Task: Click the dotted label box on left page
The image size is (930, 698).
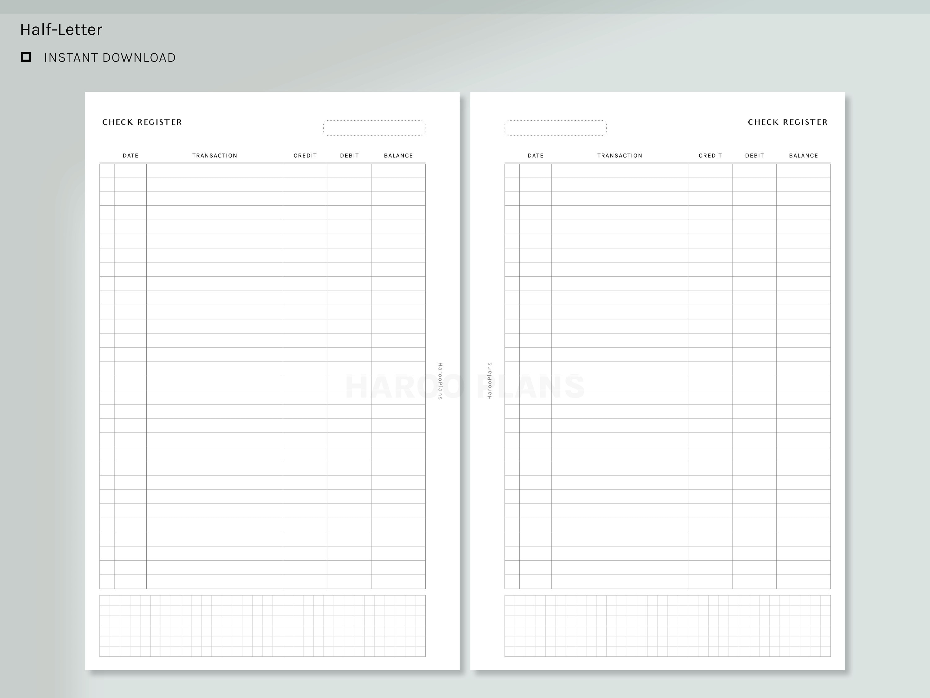Action: point(374,128)
